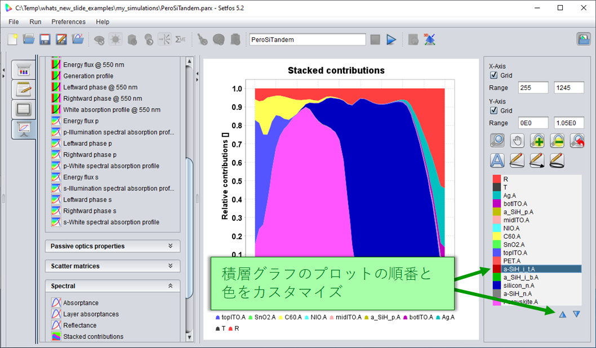The width and height of the screenshot is (596, 348).
Task: Select Absorptance result
Action: point(81,303)
